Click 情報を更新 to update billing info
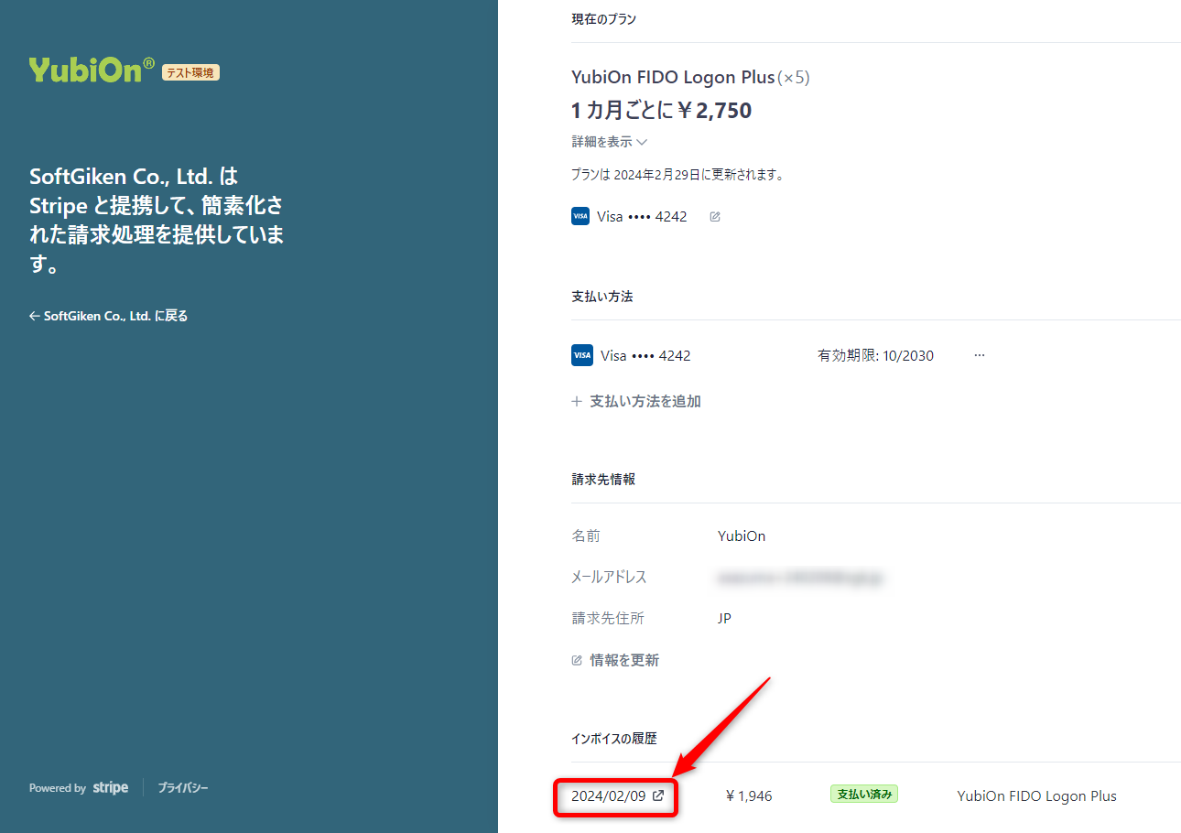Image resolution: width=1181 pixels, height=833 pixels. 615,660
